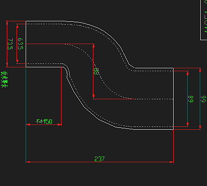The height and width of the screenshot is (186, 207).
Task: Select the dimension text ending in 50
Action: pyautogui.click(x=44, y=122)
